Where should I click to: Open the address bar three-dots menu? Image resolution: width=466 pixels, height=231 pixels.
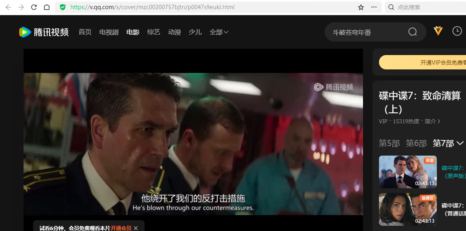374,7
